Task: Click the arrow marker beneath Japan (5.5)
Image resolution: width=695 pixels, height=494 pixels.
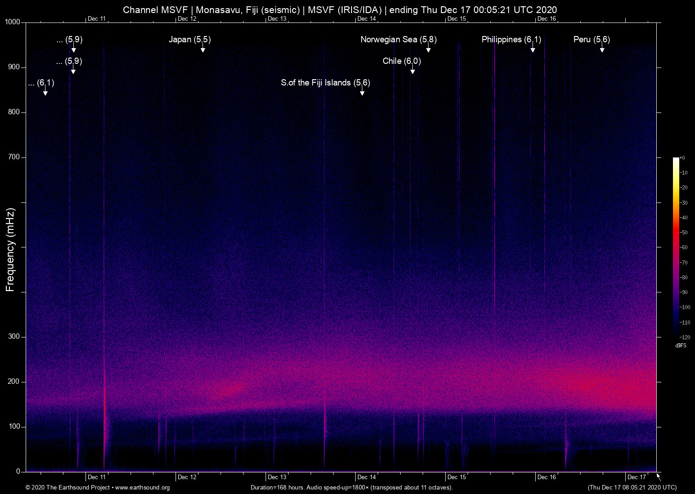Action: click(203, 49)
